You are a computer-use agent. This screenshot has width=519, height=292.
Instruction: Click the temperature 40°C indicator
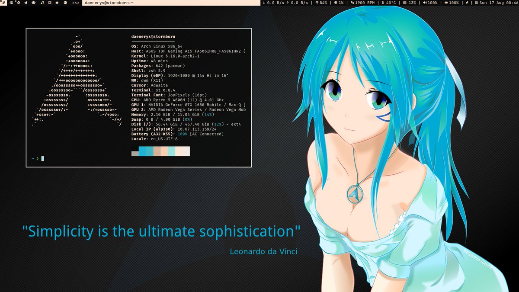(389, 3)
